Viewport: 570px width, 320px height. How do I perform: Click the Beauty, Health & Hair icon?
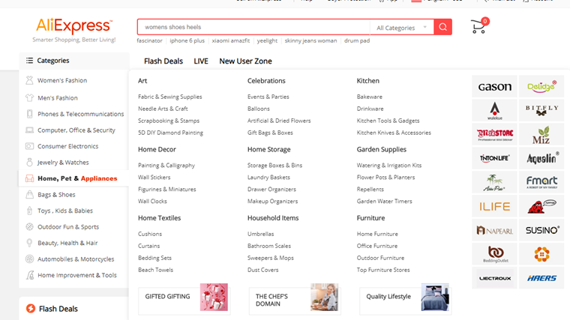tap(29, 243)
